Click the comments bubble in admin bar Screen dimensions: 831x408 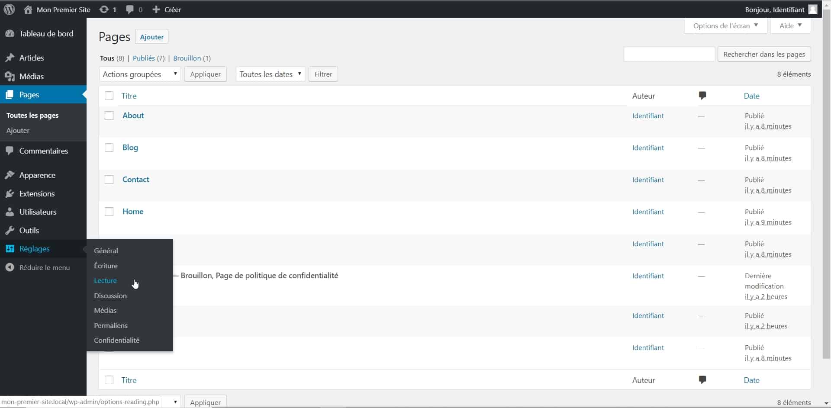coord(130,10)
